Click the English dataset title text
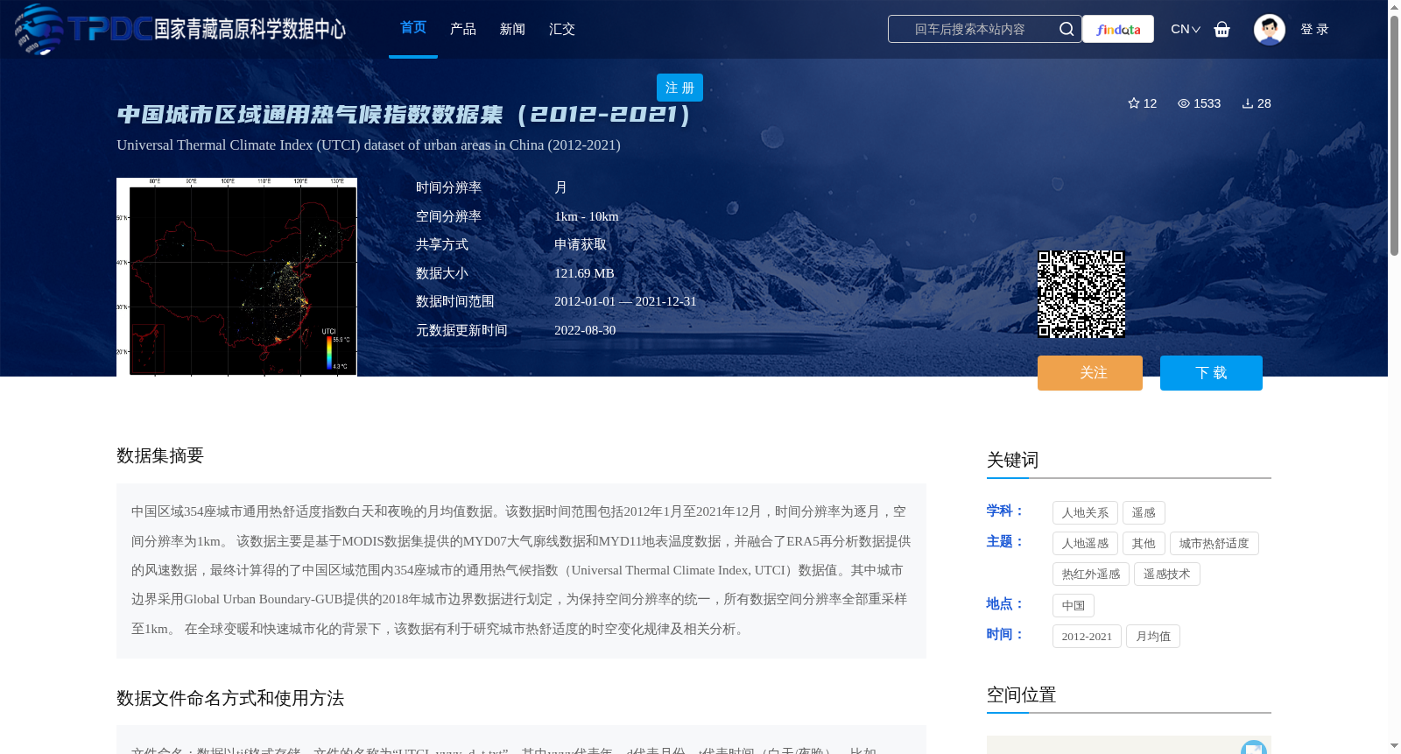 pyautogui.click(x=369, y=144)
